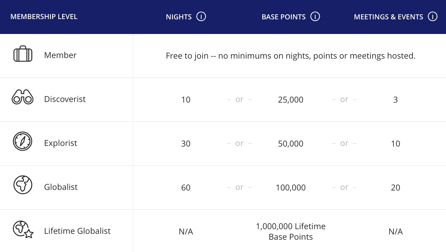Click the compass Explorist icon

tap(23, 141)
